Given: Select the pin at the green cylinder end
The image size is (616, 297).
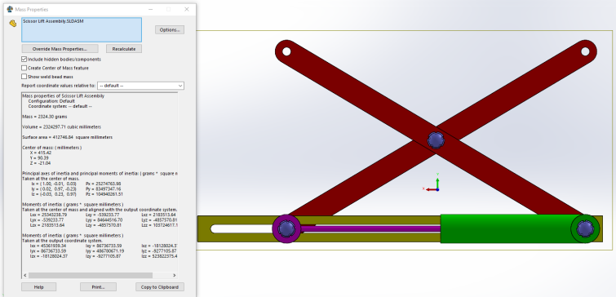Looking at the screenshot, I should 585,228.
